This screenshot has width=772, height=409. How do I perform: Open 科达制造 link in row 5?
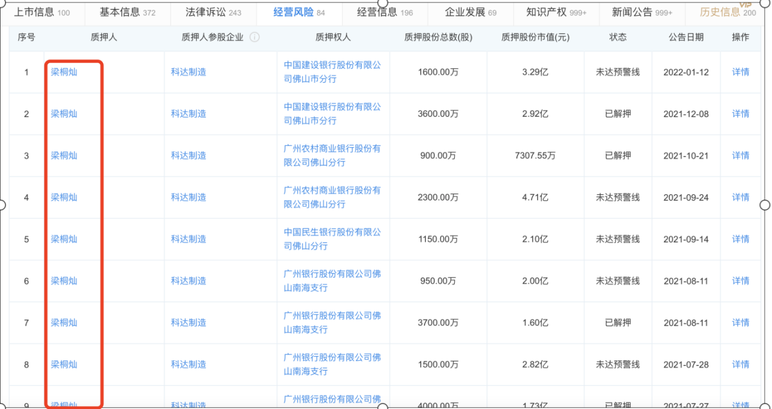[x=189, y=239]
